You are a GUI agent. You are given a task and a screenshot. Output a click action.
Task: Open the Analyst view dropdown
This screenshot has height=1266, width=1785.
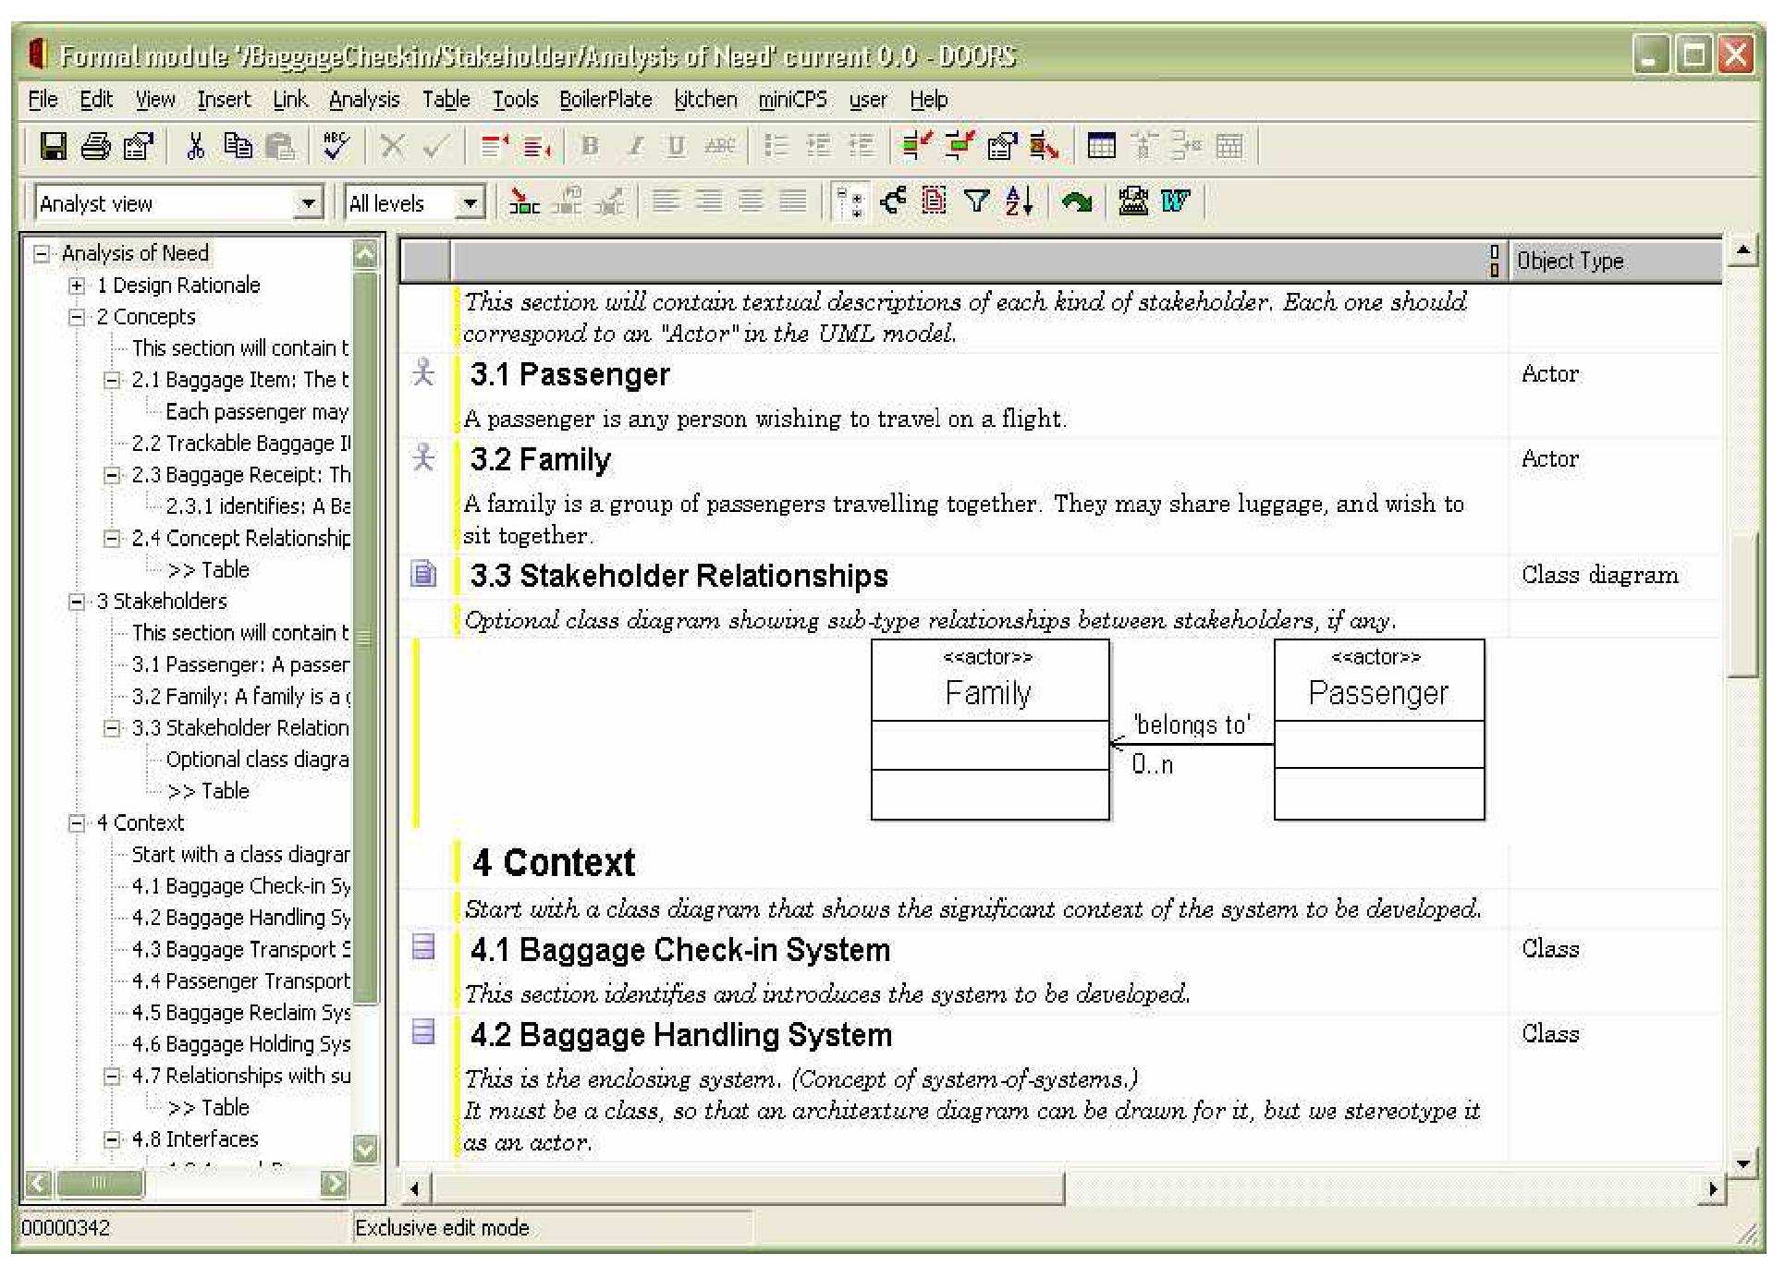(308, 202)
